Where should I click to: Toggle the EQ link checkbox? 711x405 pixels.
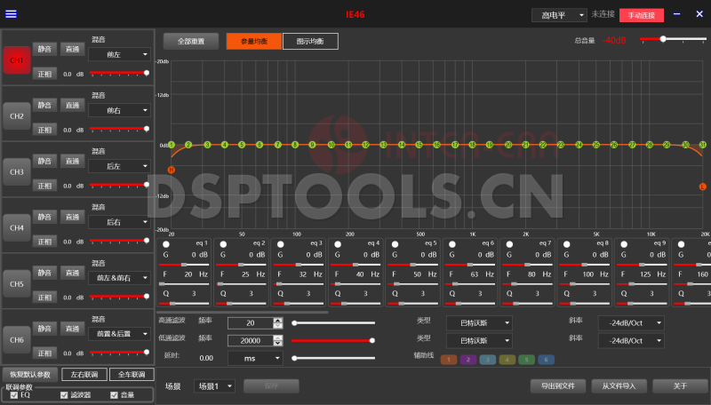pos(13,395)
